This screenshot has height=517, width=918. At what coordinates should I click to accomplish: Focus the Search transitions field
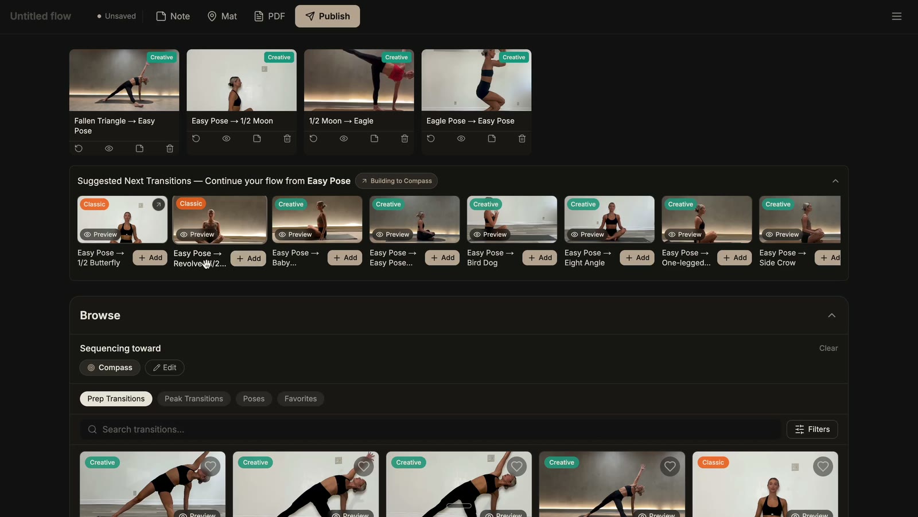[x=430, y=429]
